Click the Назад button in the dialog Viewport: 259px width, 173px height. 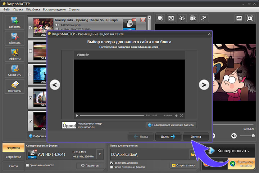(141, 137)
